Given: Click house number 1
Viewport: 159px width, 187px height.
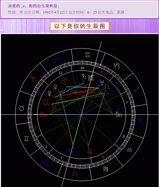Looking at the screenshot, I should tap(36, 127).
